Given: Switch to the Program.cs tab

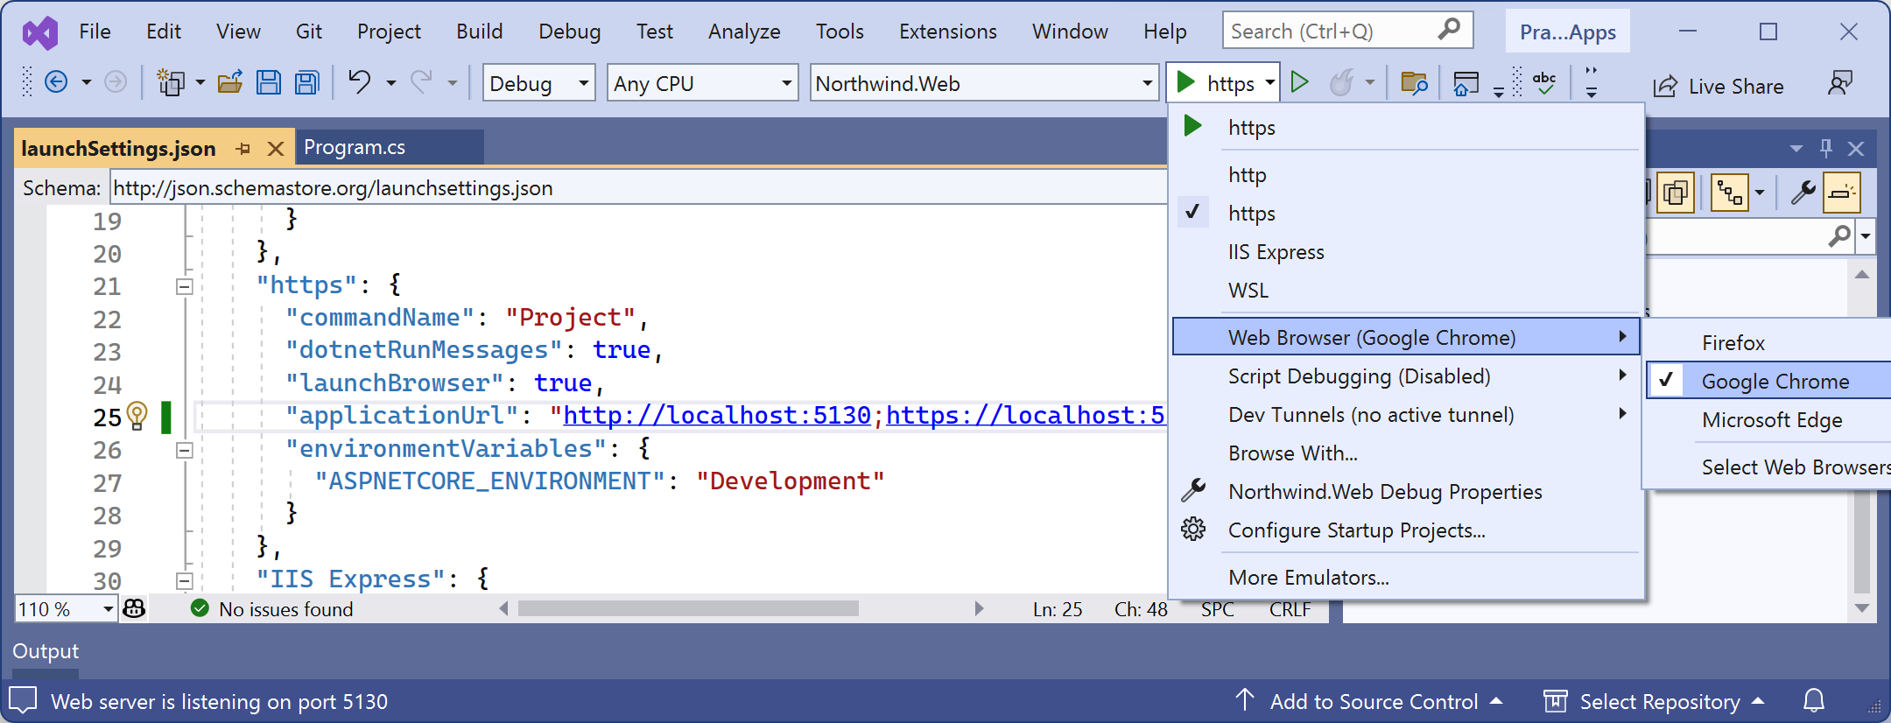Looking at the screenshot, I should [x=355, y=147].
